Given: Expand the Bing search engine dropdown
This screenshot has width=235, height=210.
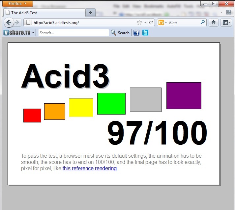Looking at the screenshot, I should tap(166, 23).
